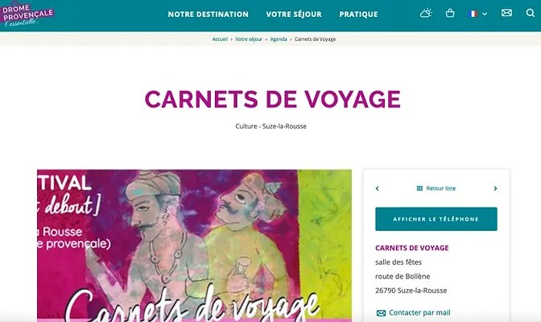The width and height of the screenshot is (541, 322).
Task: Click the Afficher le téléphone button
Action: [436, 219]
